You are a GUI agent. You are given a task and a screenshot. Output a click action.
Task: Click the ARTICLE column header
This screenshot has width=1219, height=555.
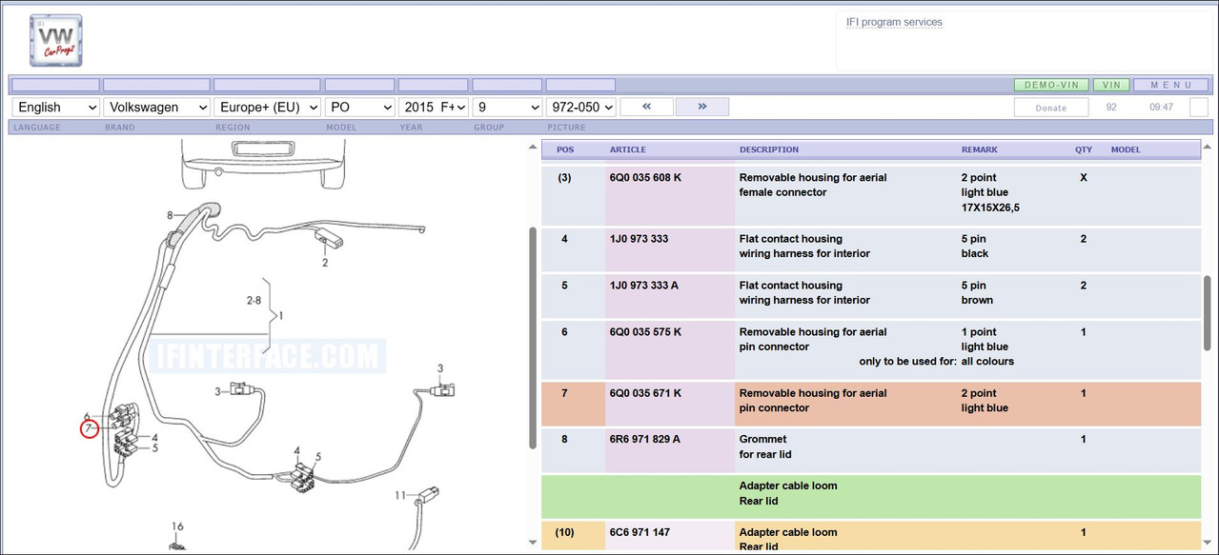tap(627, 149)
